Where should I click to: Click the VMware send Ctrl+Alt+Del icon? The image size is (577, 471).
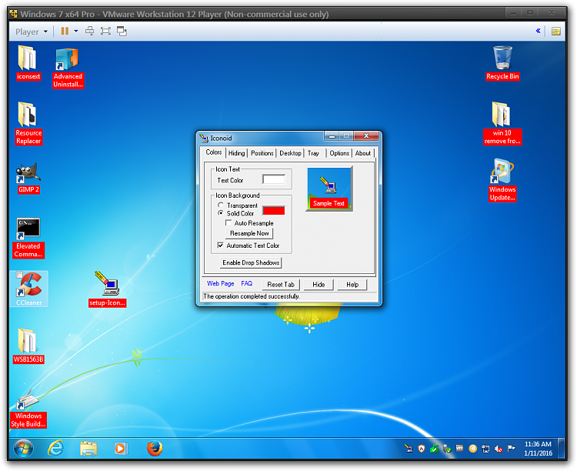(x=89, y=31)
